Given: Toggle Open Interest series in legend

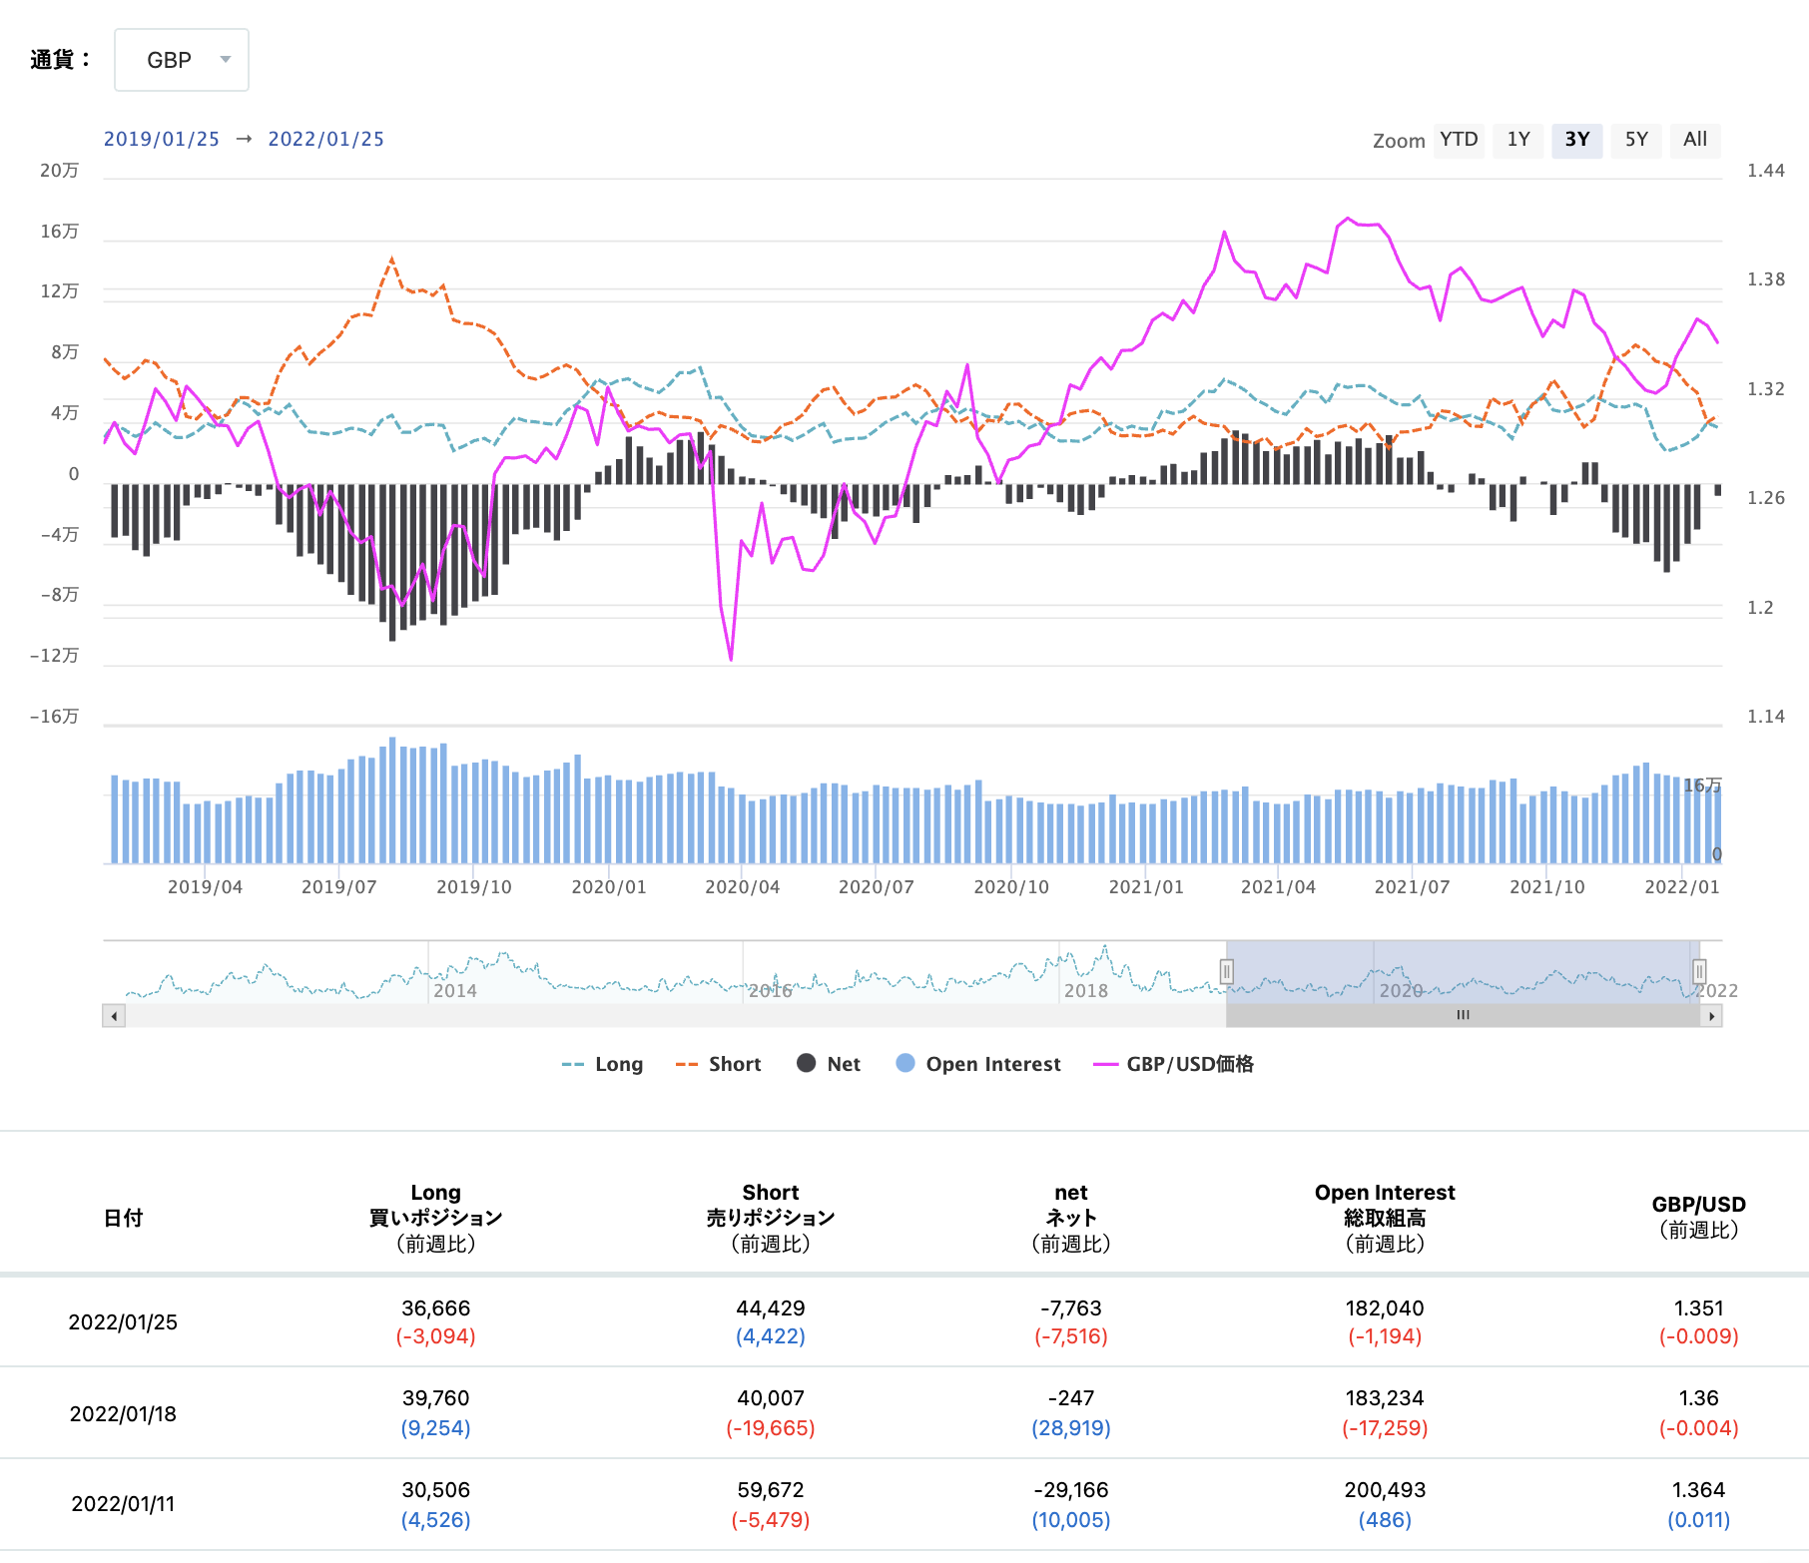Looking at the screenshot, I should coord(978,1064).
